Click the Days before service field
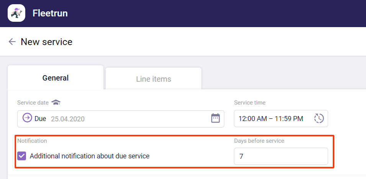This screenshot has width=366, height=179. coord(281,156)
